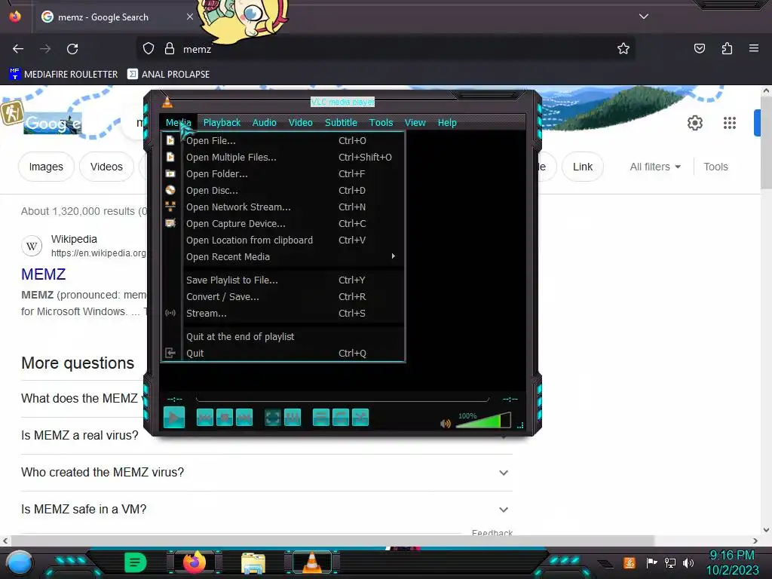Click the VLC cone icon in title bar
772x579 pixels.
pos(167,102)
